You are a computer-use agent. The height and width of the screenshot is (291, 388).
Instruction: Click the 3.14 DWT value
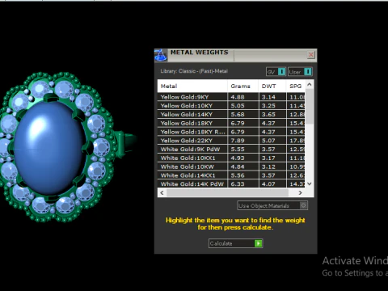pyautogui.click(x=268, y=97)
